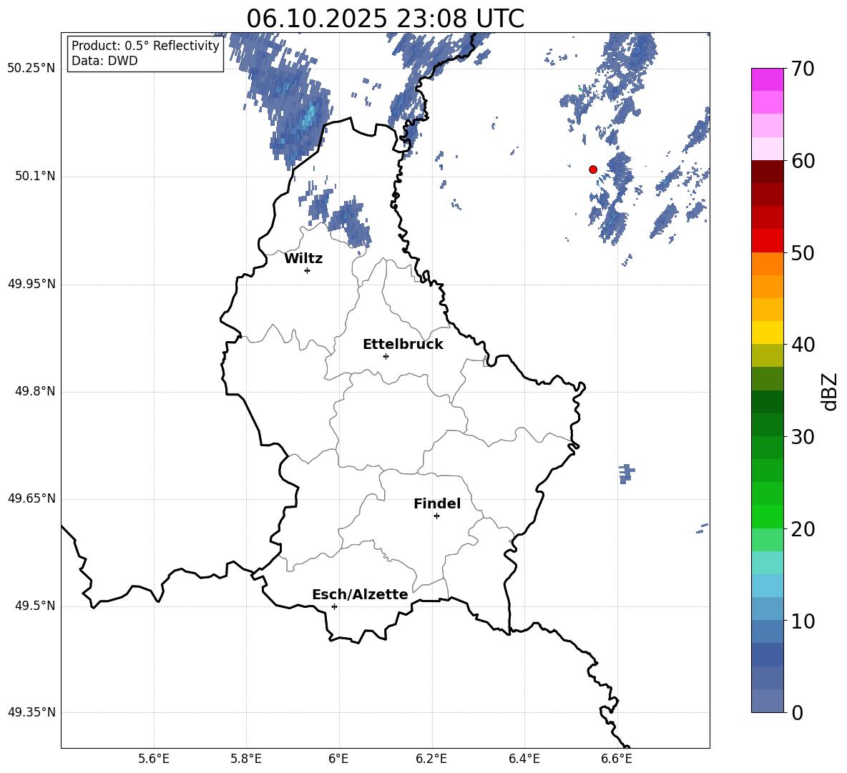Image resolution: width=847 pixels, height=773 pixels.
Task: Click the dark red swatch just below 60
Action: [768, 172]
